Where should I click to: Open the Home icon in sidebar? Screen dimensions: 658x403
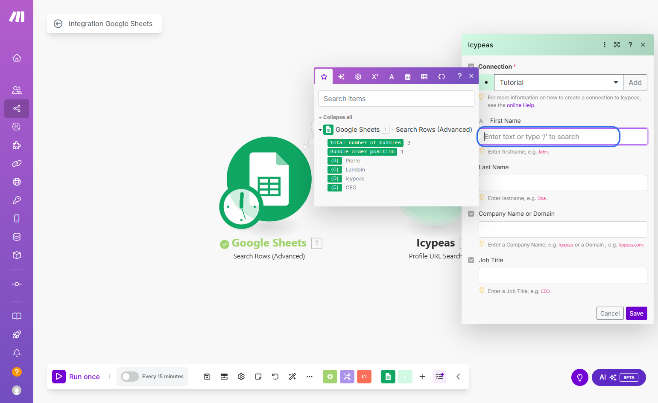tap(17, 58)
